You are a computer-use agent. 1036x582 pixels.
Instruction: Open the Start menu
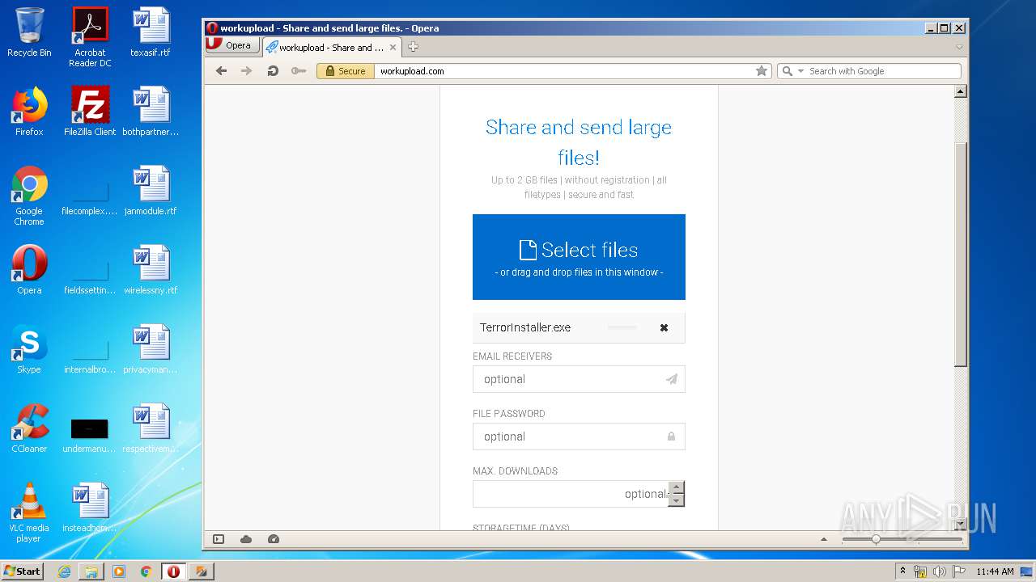click(23, 571)
